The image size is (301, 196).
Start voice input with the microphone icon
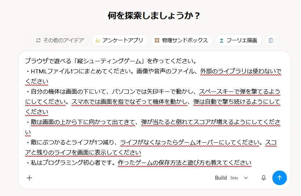click(264, 178)
